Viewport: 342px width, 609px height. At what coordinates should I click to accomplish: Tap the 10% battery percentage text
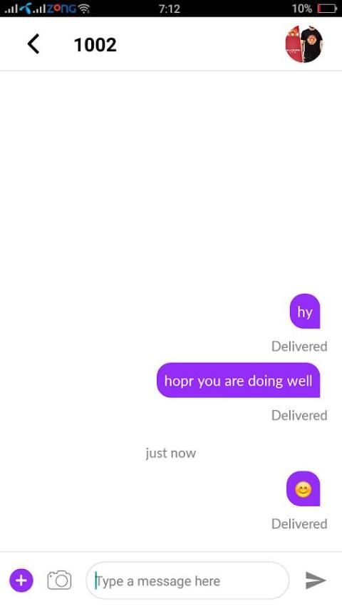click(x=302, y=9)
